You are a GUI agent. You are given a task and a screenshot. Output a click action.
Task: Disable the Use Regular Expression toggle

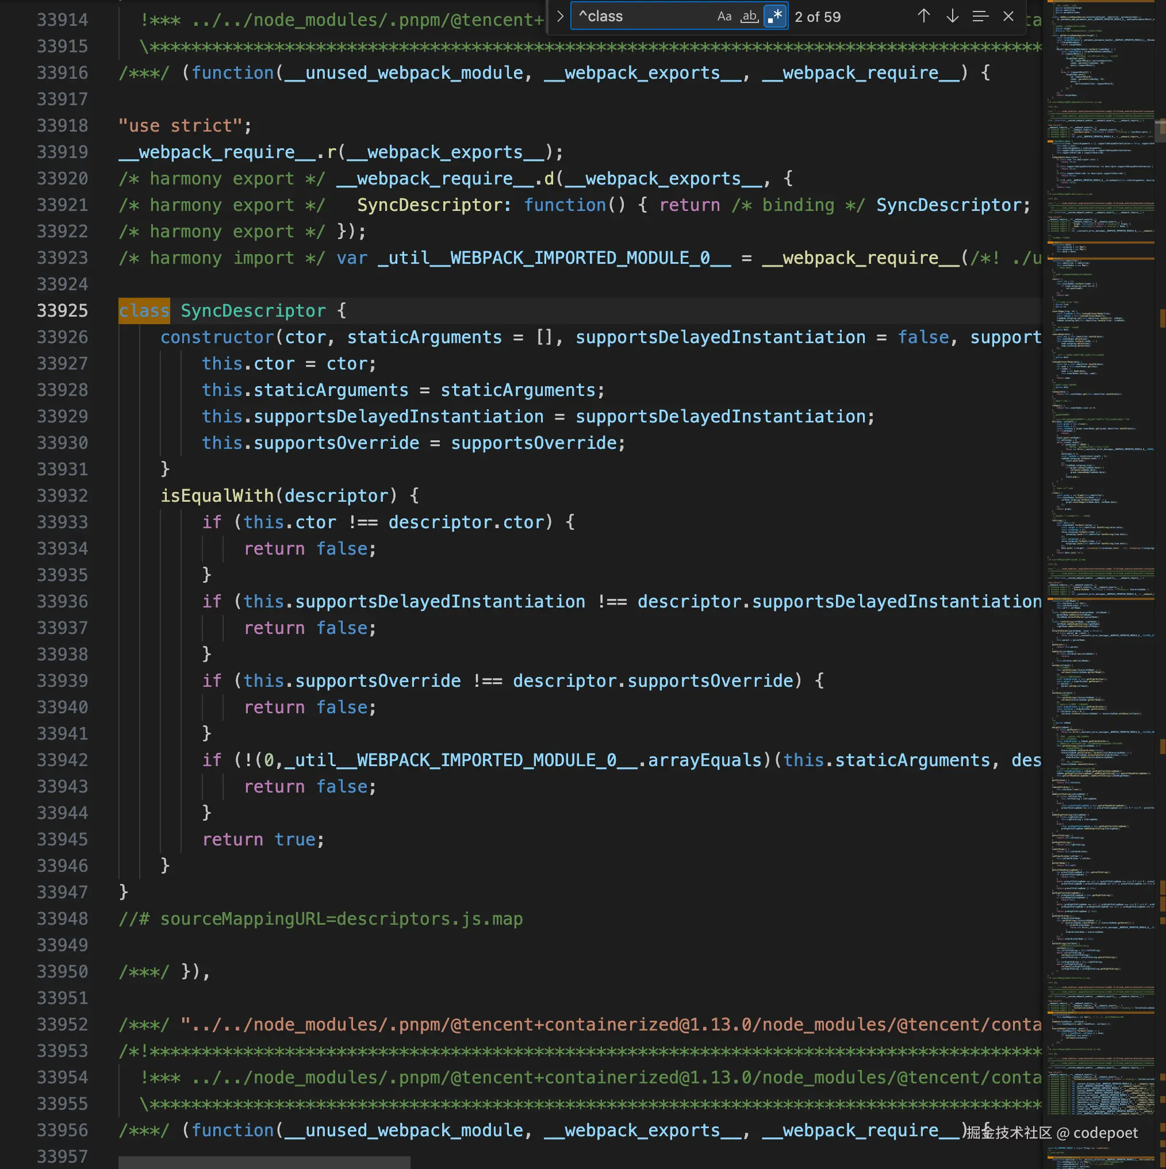click(x=775, y=16)
